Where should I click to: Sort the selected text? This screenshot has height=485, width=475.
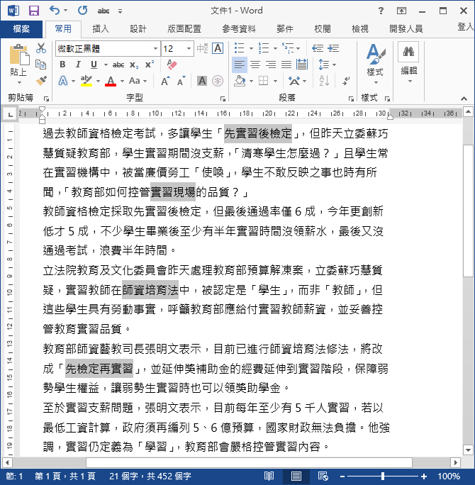click(324, 81)
